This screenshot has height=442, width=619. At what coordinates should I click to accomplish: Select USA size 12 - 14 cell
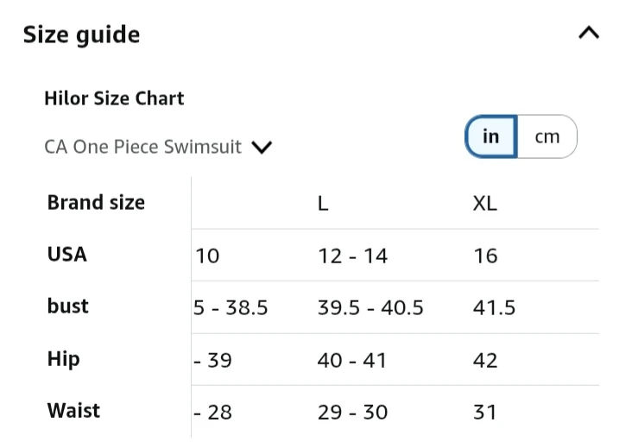[x=352, y=256]
